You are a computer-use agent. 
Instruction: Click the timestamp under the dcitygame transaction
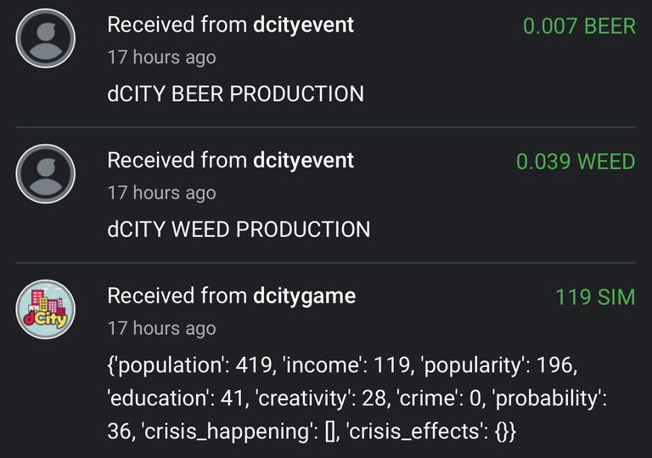point(162,329)
